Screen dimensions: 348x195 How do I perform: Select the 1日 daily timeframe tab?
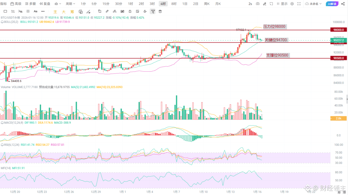[x=185, y=4]
